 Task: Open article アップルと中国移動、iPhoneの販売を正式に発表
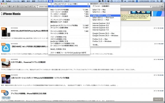[x=29, y=93]
